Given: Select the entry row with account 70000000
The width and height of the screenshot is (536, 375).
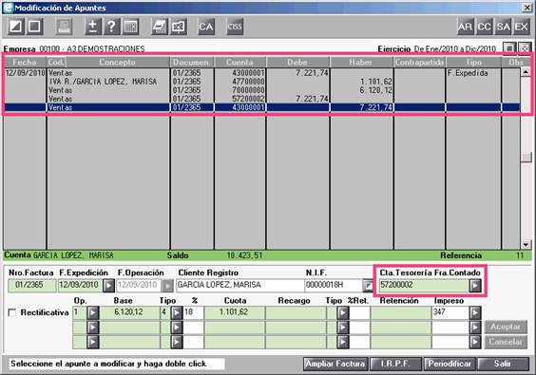Looking at the screenshot, I should [x=262, y=90].
